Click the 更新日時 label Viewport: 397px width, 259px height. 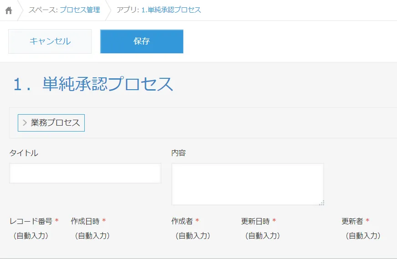(x=255, y=221)
